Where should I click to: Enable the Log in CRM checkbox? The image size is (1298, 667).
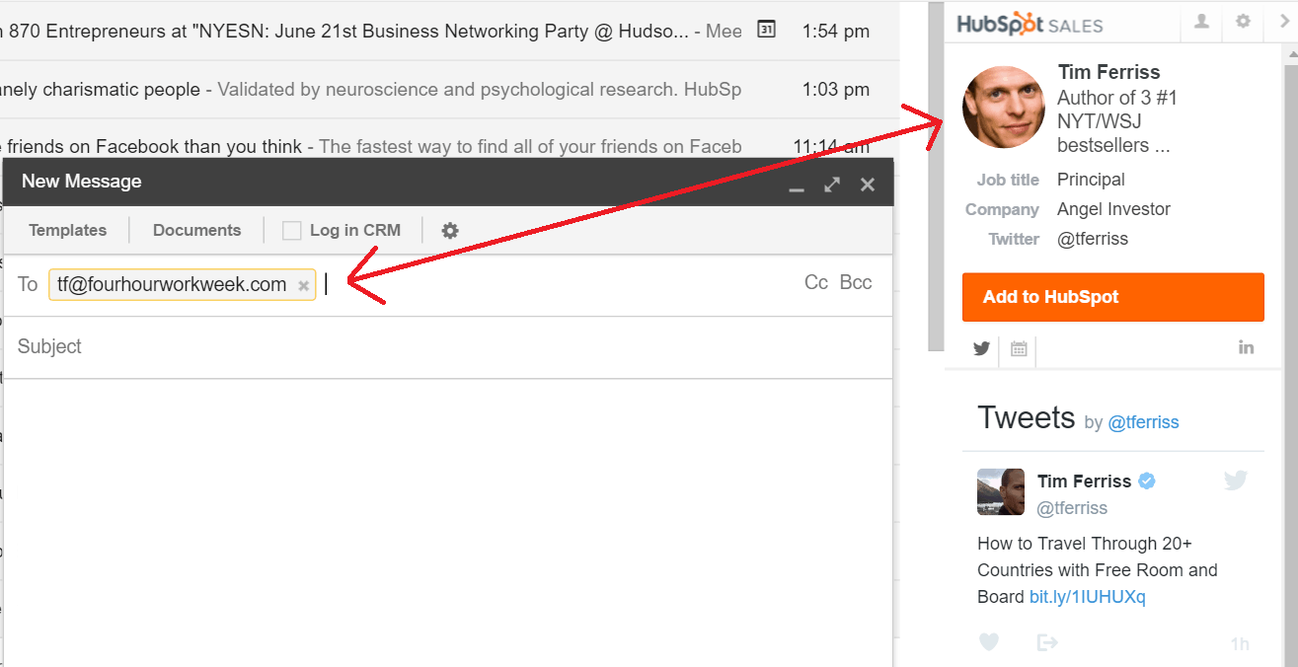click(291, 230)
